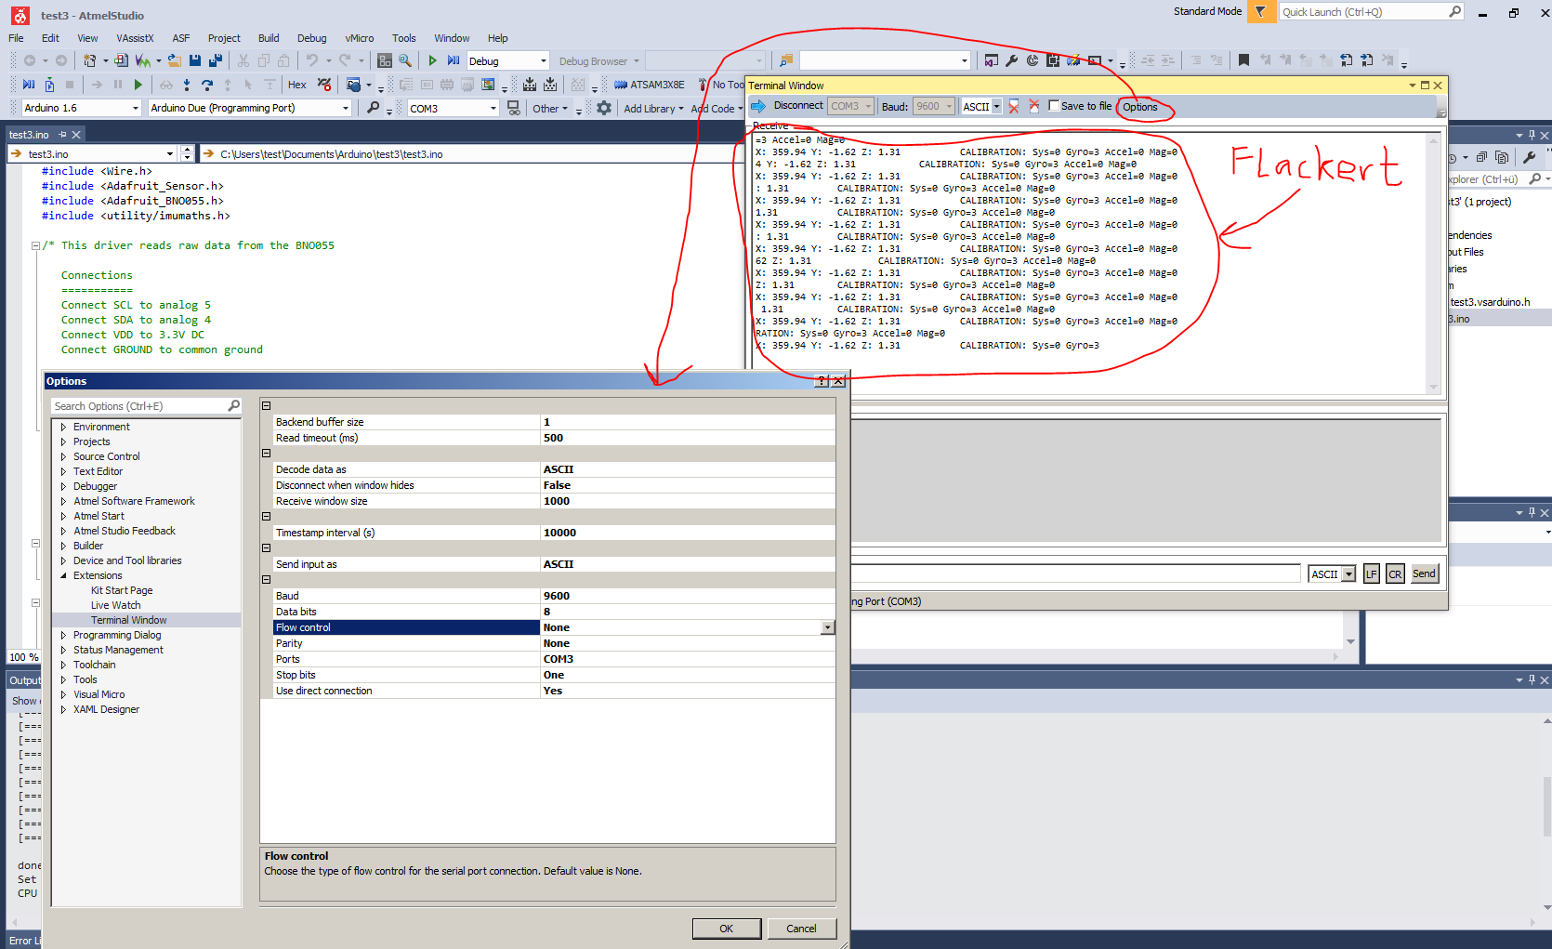The image size is (1552, 949).
Task: Click the ATSAM3X8E device chip icon
Action: [x=621, y=85]
